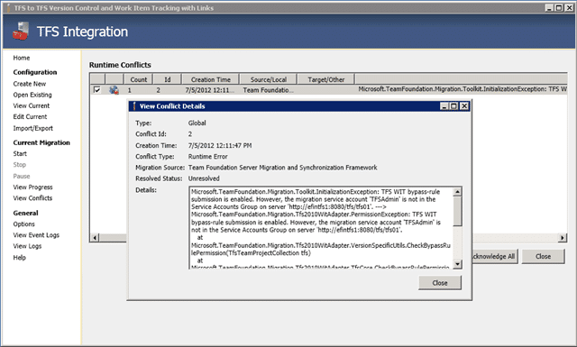The image size is (577, 347).
Task: Open View Logs link
Action: 27,246
